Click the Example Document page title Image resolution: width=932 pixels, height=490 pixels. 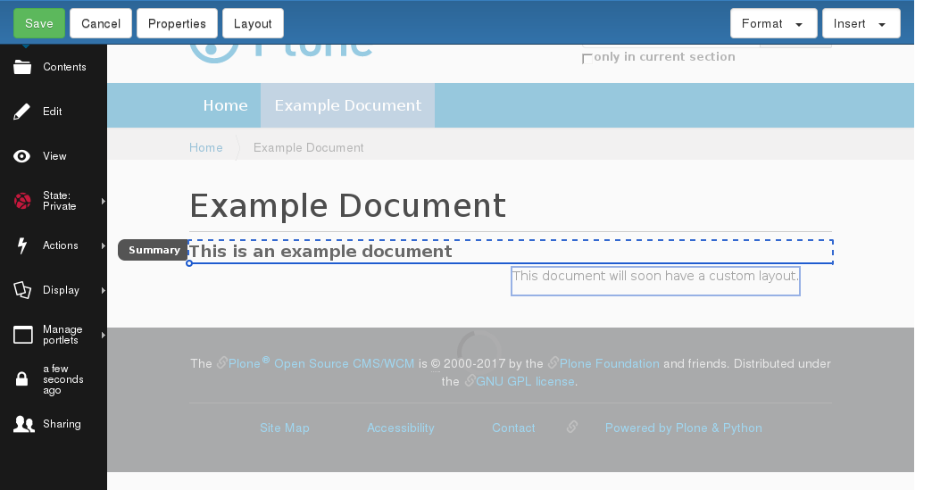[x=348, y=206]
